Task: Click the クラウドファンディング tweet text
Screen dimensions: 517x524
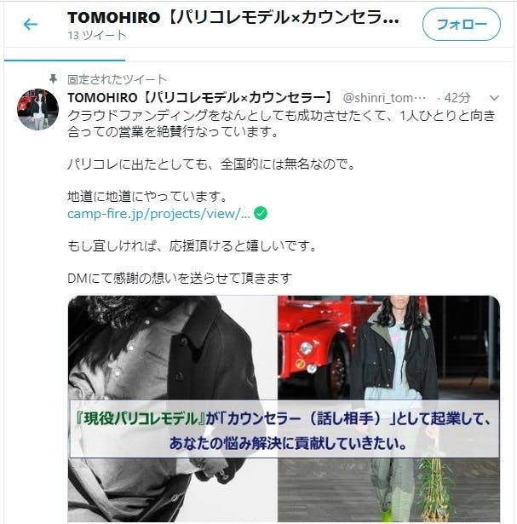Action: pyautogui.click(x=281, y=124)
